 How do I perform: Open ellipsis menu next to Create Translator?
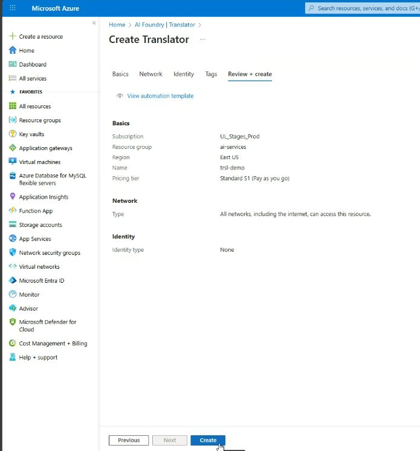click(x=202, y=39)
